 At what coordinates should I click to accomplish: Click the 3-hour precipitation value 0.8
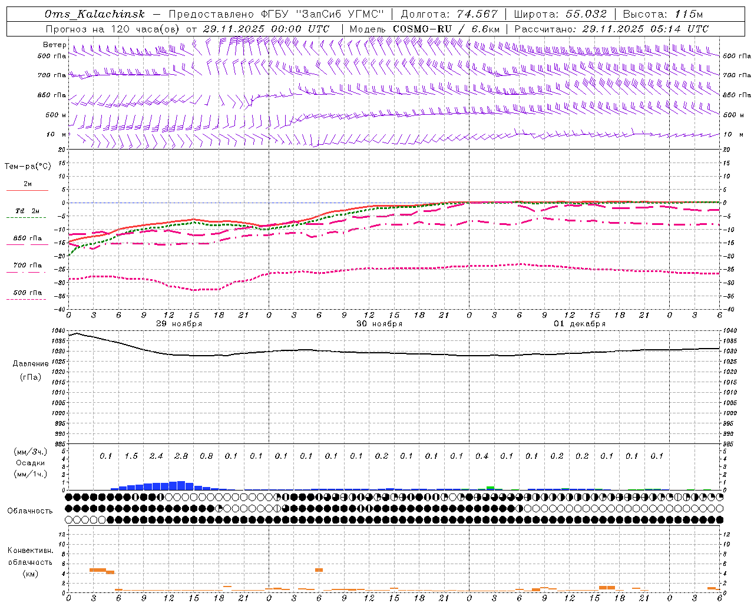[206, 456]
